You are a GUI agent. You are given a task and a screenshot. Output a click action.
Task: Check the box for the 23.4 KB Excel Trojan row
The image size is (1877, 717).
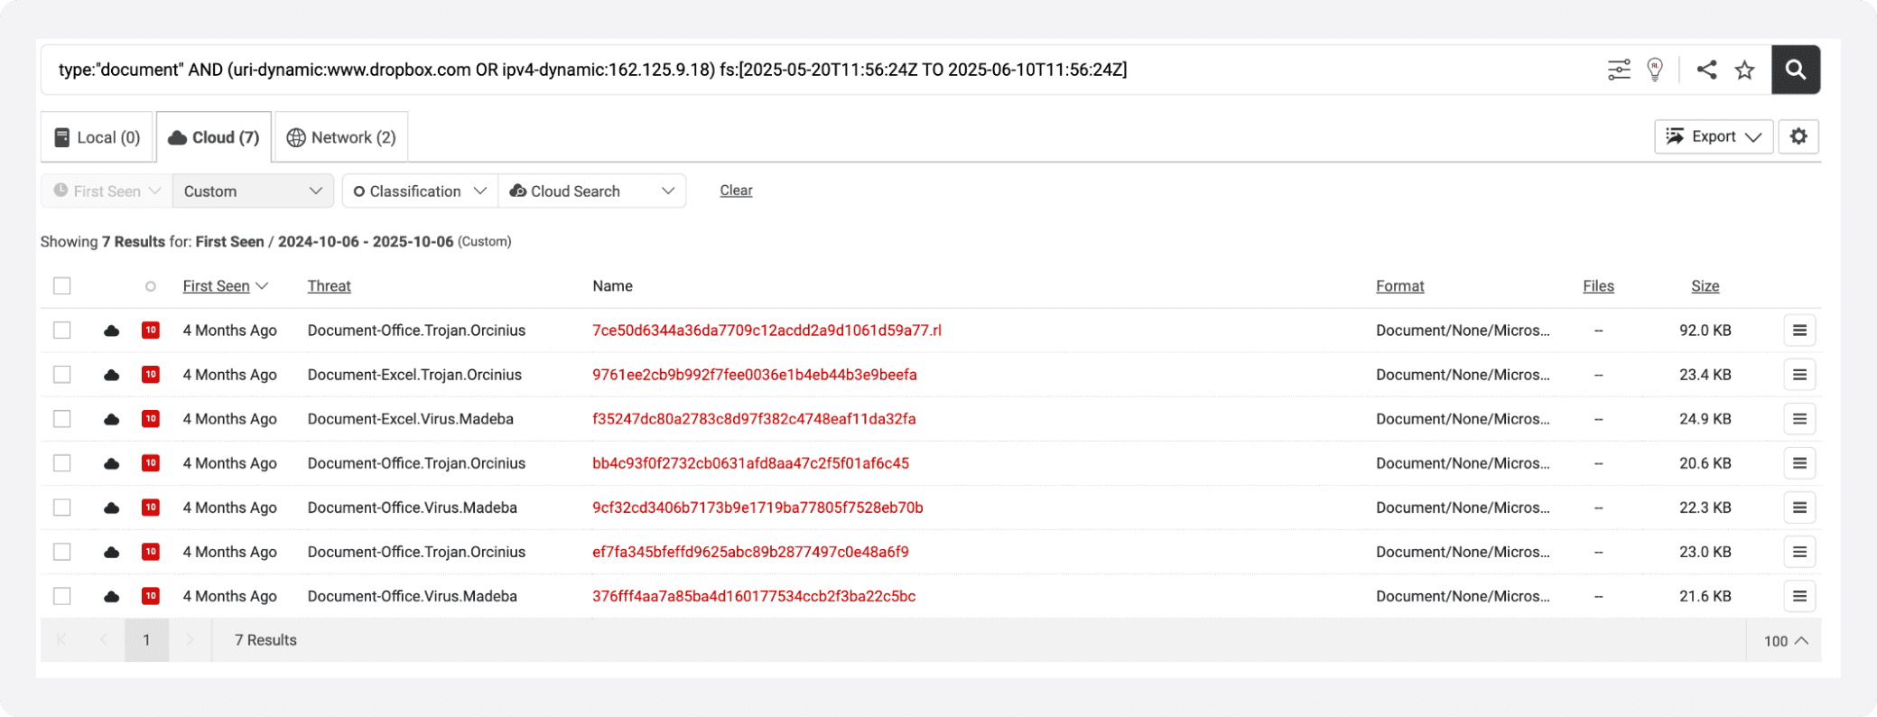61,375
